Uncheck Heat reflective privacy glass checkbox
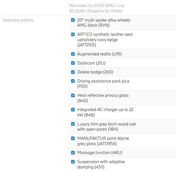This screenshot has height=171, width=176. (73, 96)
